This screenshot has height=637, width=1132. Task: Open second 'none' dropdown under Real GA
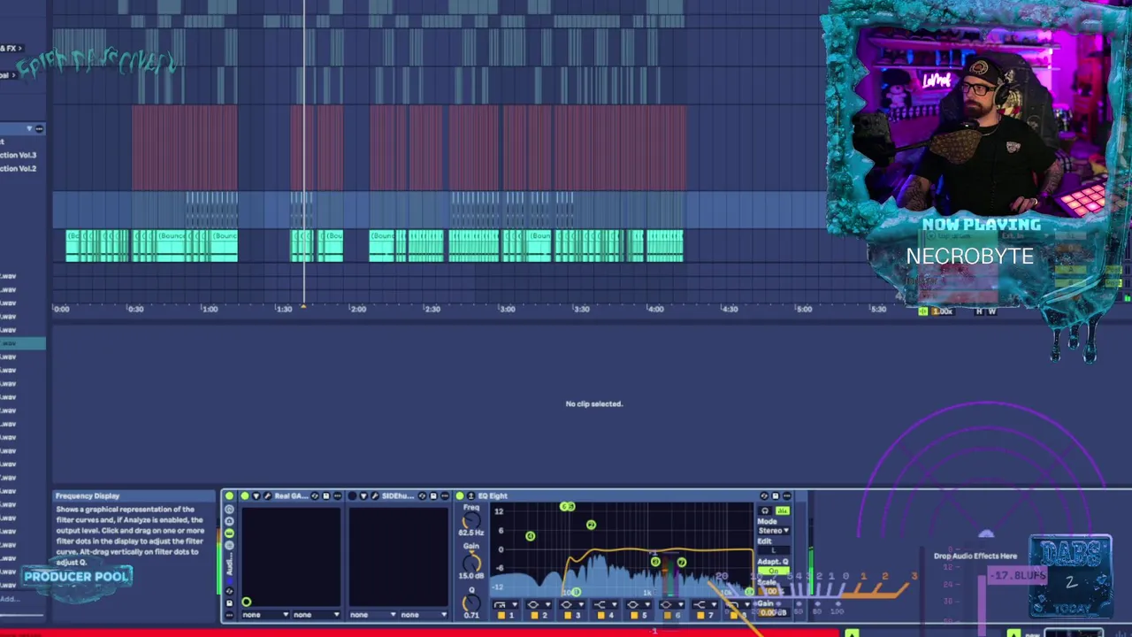coord(316,615)
